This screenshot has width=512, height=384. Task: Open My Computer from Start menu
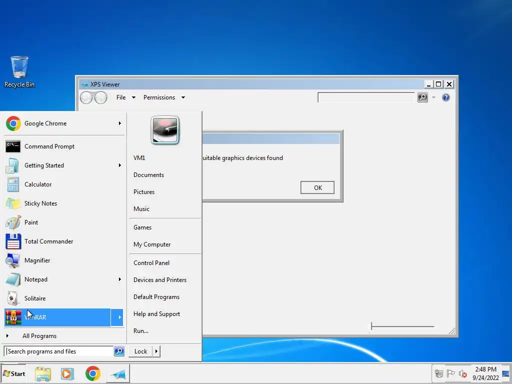(152, 244)
